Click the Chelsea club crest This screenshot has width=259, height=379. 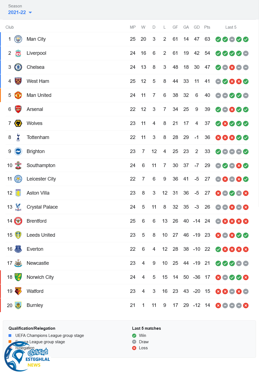pos(18,67)
